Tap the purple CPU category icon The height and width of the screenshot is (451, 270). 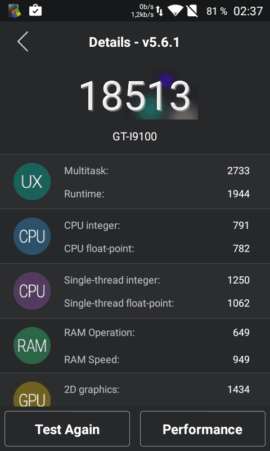(32, 291)
